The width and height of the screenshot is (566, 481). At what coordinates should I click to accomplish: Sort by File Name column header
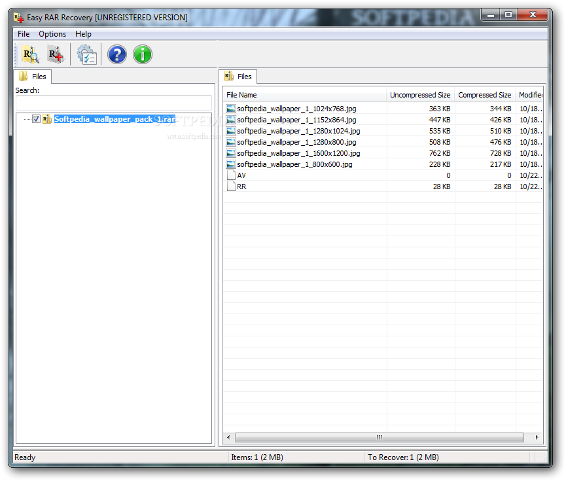pos(304,95)
